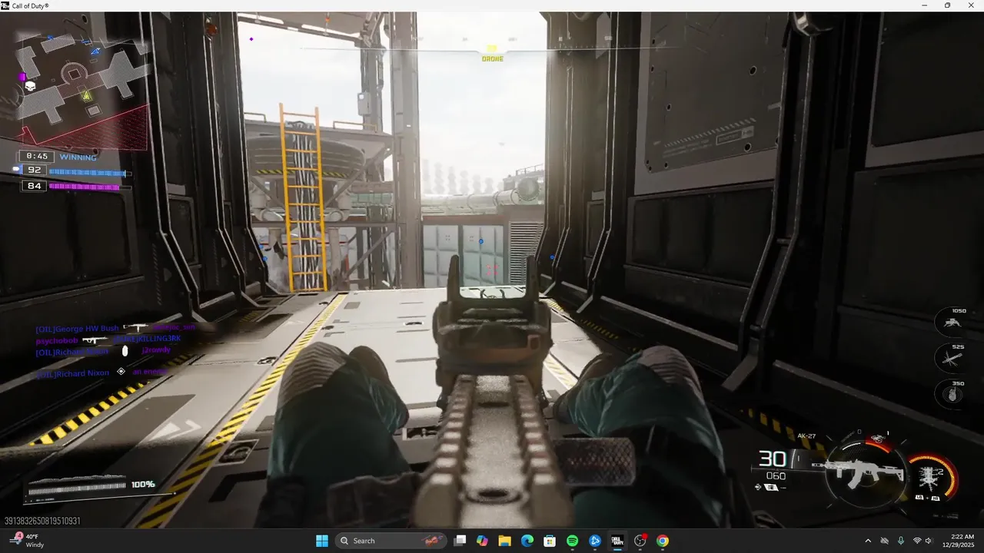Restore down the Call of Duty window
Image resolution: width=984 pixels, height=553 pixels.
pos(947,5)
